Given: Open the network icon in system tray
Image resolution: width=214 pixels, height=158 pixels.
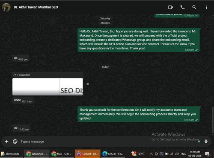Looking at the screenshot, I should (172, 154).
